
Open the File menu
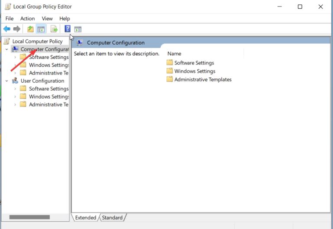(x=10, y=19)
